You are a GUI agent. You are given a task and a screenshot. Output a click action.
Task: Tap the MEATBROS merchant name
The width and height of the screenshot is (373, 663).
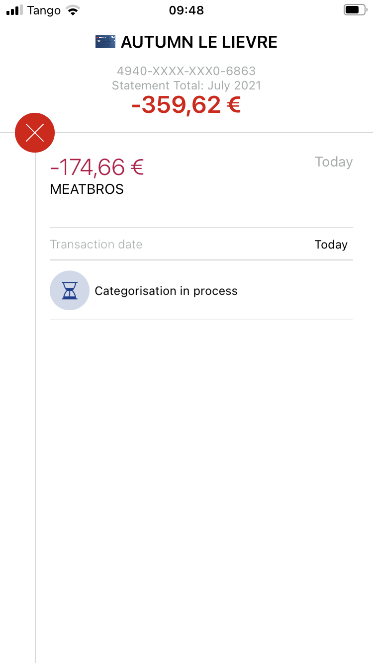coord(87,189)
